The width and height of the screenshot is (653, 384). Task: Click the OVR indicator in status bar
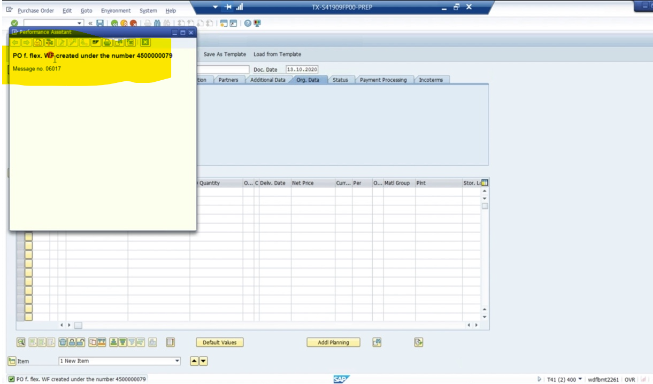[x=629, y=379]
